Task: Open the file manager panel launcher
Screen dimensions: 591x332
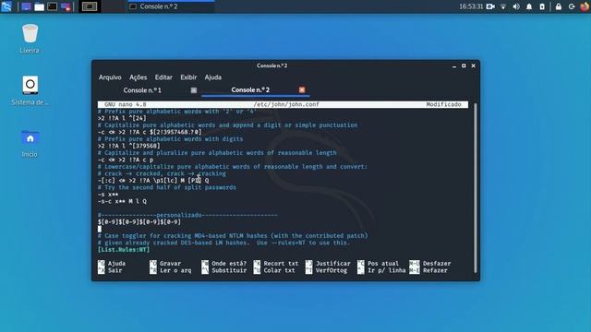Action: pos(39,6)
